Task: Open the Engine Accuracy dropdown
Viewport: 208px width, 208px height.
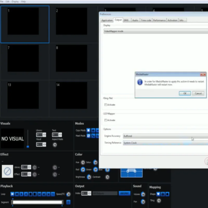Action: (165, 136)
